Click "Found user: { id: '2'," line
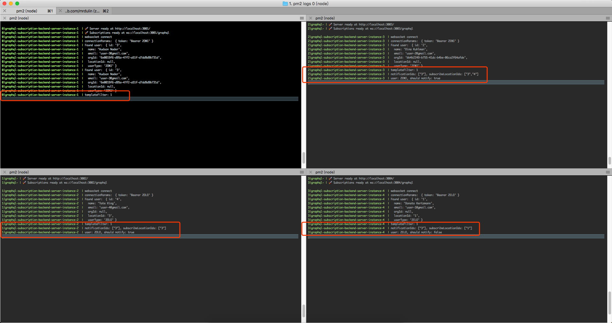Image resolution: width=612 pixels, height=323 pixels. 409,45
